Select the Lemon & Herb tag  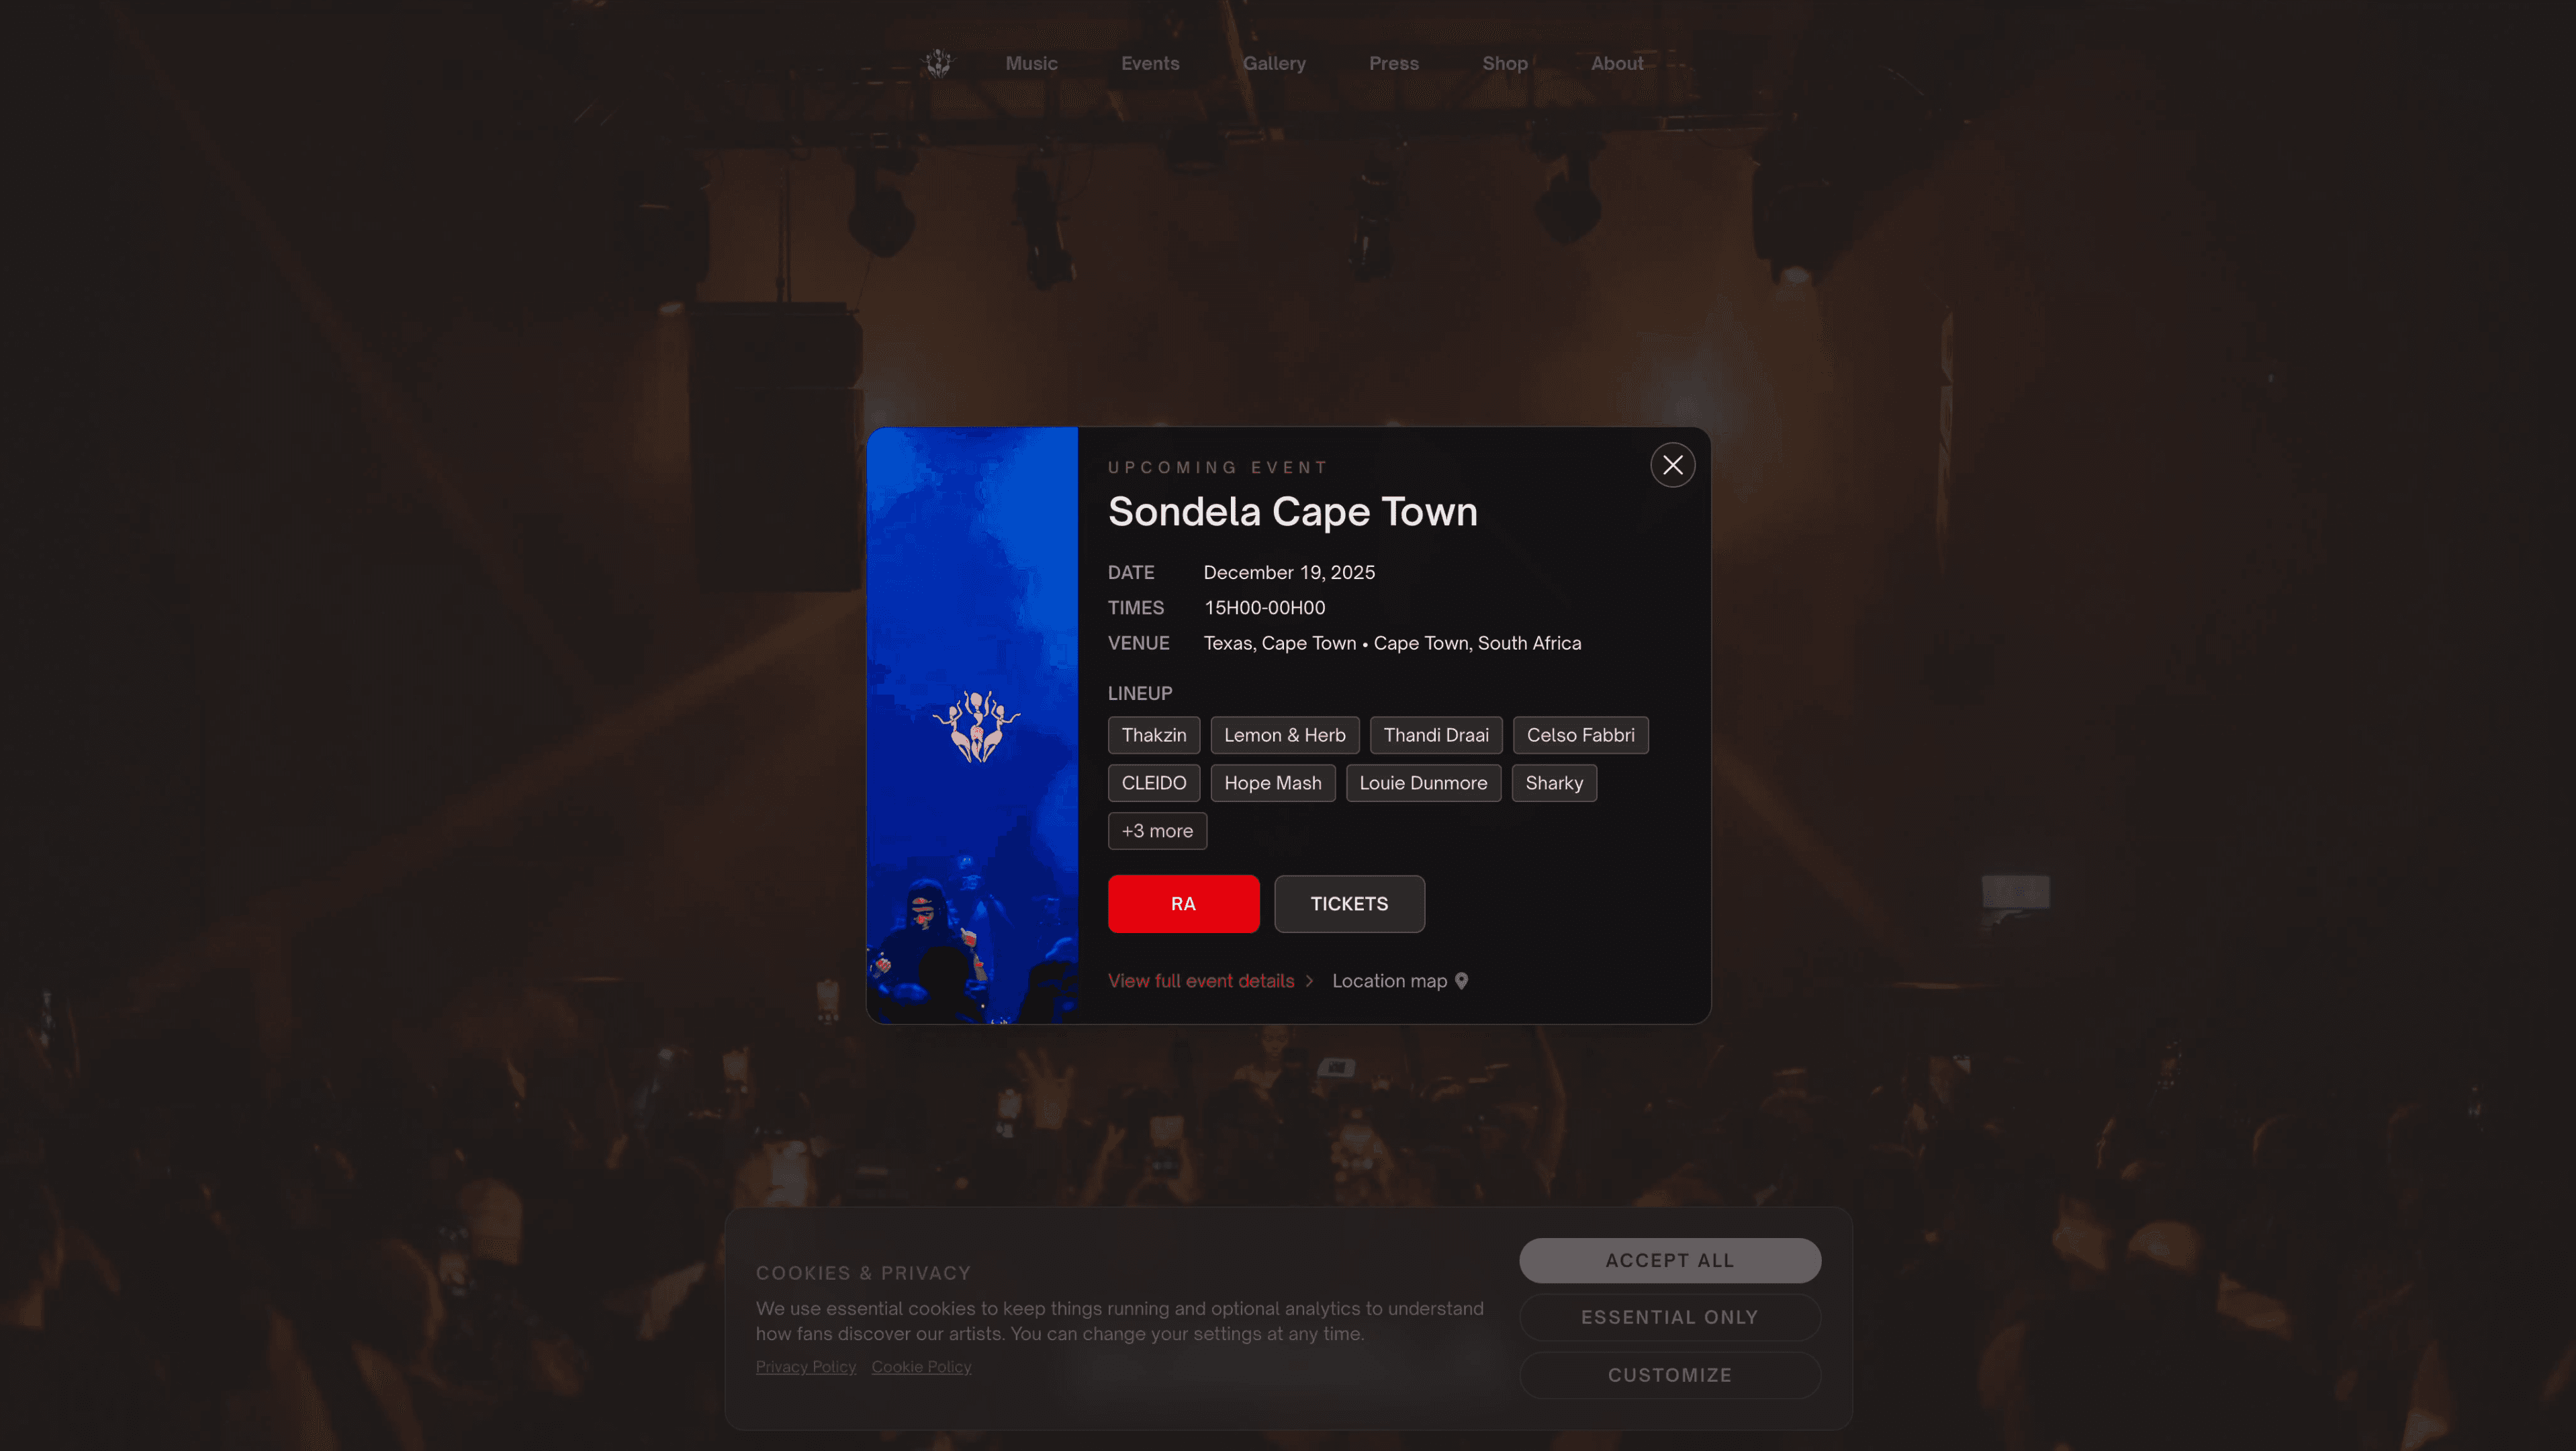coord(1284,735)
